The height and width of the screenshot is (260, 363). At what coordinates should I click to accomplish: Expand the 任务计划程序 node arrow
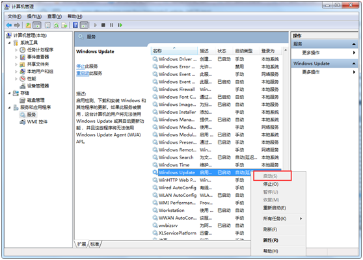point(16,50)
